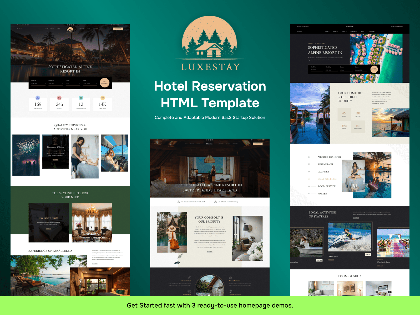
Task: Expand the Home menu in the right demo navbar
Action: 327,31
